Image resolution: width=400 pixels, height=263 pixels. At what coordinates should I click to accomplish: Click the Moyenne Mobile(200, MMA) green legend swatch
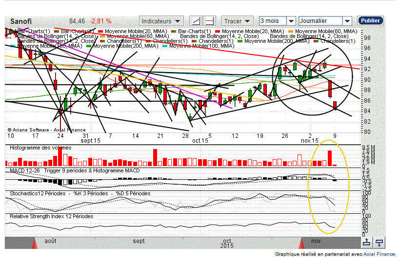coord(89,46)
